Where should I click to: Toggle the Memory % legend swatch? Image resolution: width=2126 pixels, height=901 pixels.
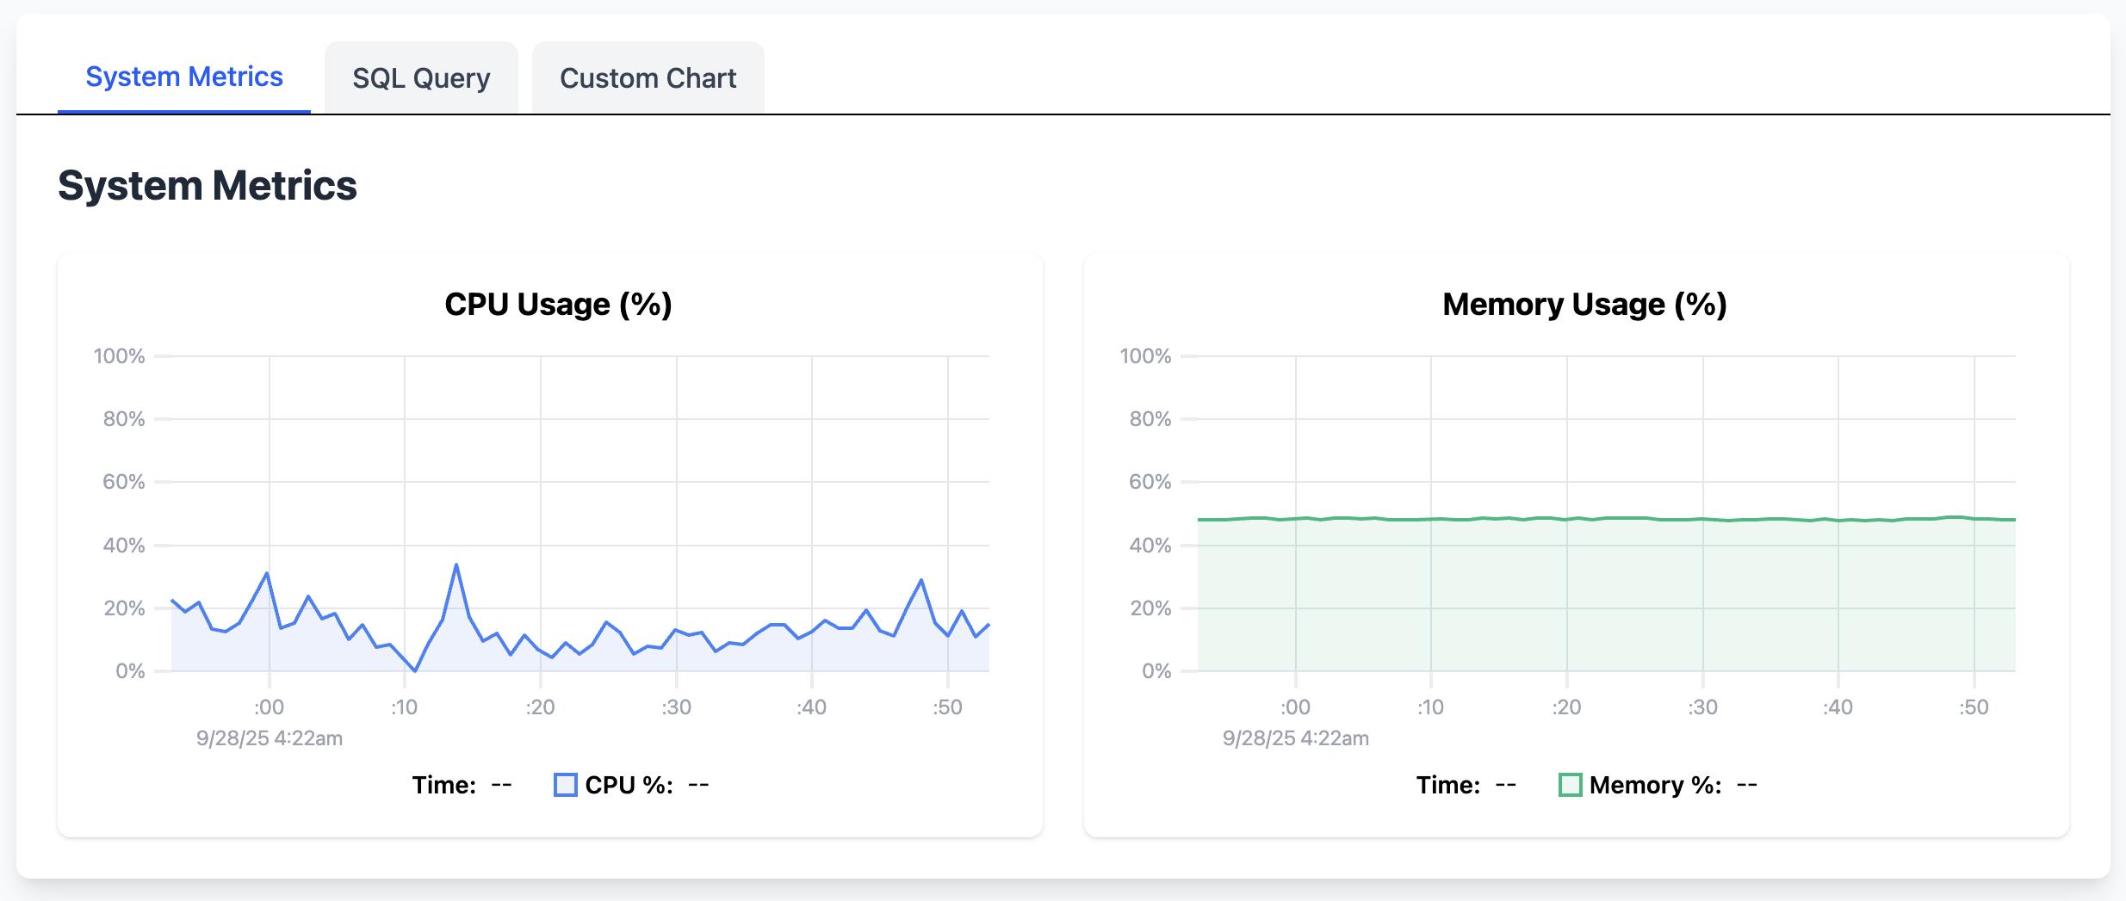[1570, 785]
